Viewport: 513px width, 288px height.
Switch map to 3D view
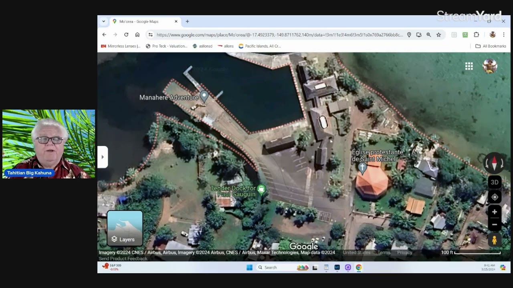tap(495, 182)
